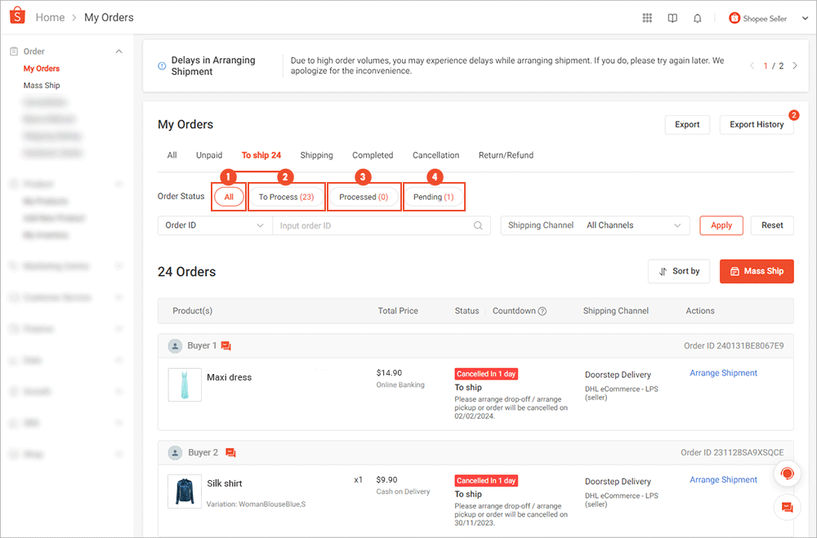Open the Mass Ship menu item in sidebar
Screen dimensions: 817x538
41,85
